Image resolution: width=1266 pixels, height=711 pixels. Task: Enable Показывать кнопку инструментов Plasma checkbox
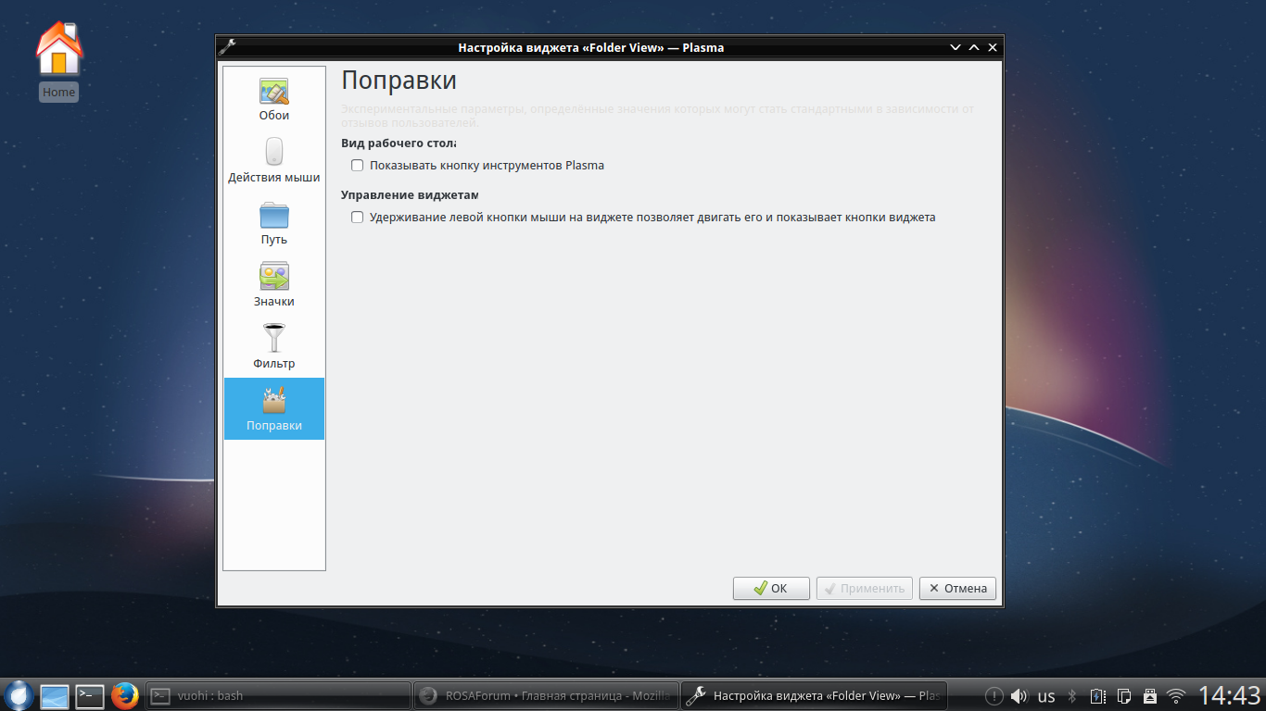tap(357, 166)
